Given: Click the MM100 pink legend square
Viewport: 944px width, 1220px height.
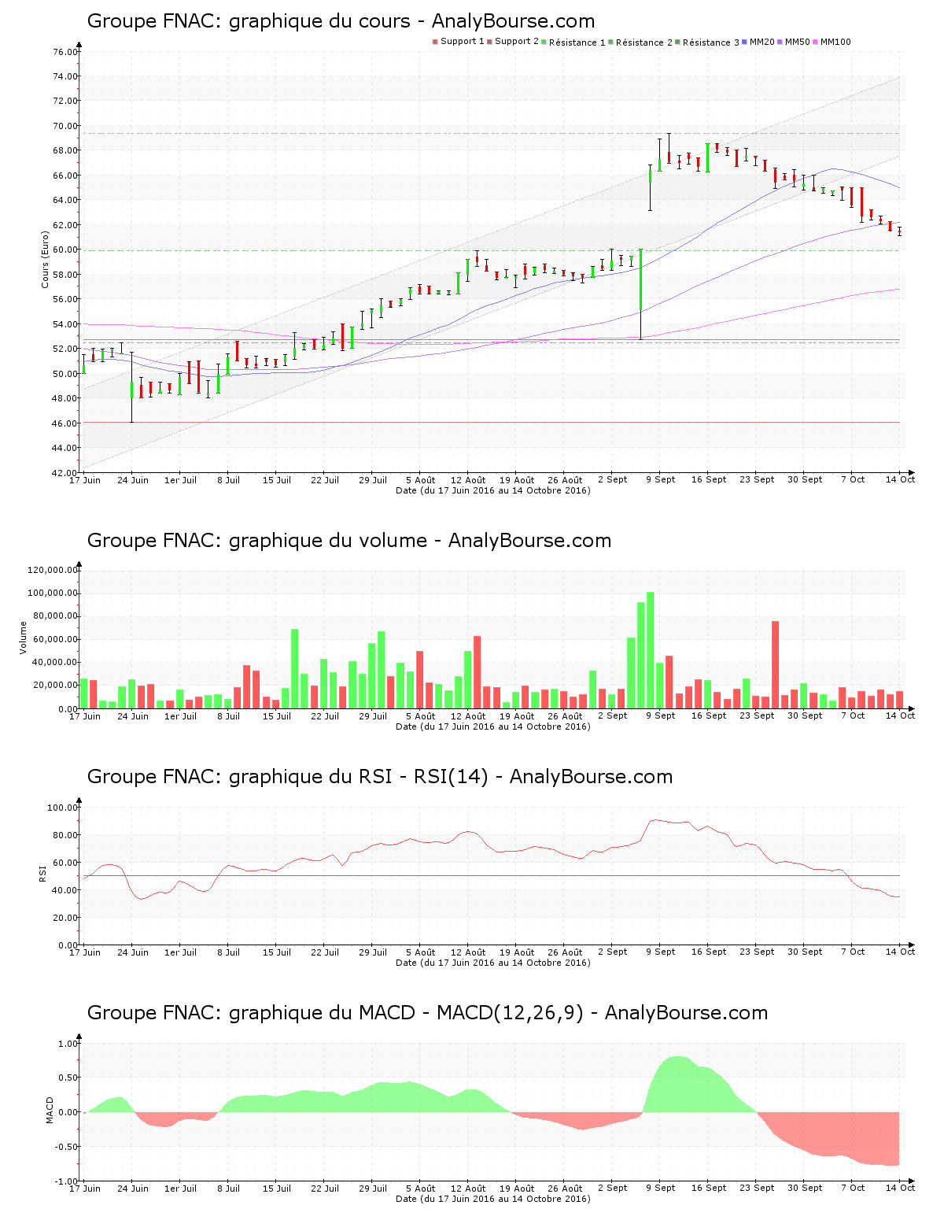Looking at the screenshot, I should coord(815,42).
